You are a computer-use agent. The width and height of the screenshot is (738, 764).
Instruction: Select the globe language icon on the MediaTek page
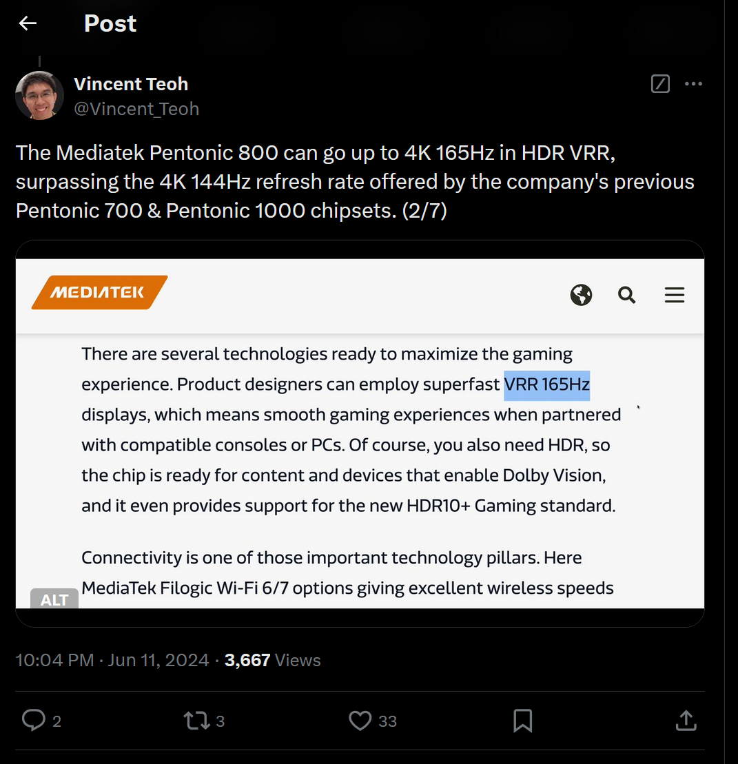pos(581,295)
